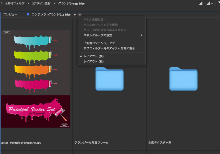Select the 全面テクスチャ系 folder icon

point(183,79)
